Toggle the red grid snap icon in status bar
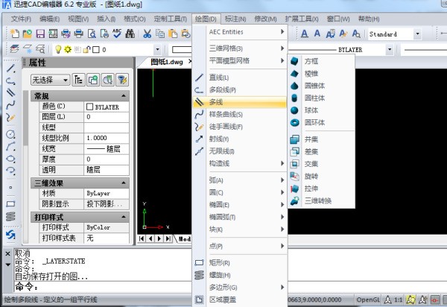The image size is (447, 307). [435, 300]
